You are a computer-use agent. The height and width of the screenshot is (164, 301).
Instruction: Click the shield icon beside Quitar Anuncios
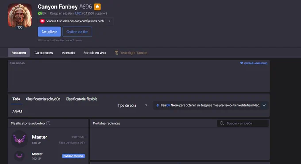pyautogui.click(x=242, y=63)
